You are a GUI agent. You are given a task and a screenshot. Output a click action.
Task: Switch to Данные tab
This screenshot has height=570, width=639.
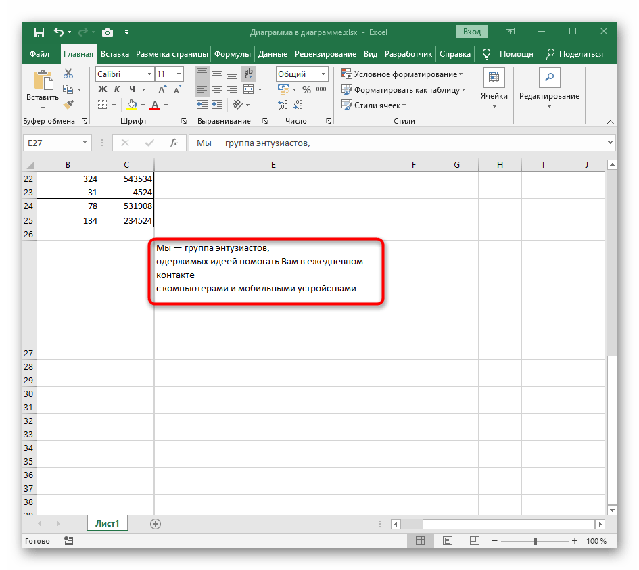point(273,54)
